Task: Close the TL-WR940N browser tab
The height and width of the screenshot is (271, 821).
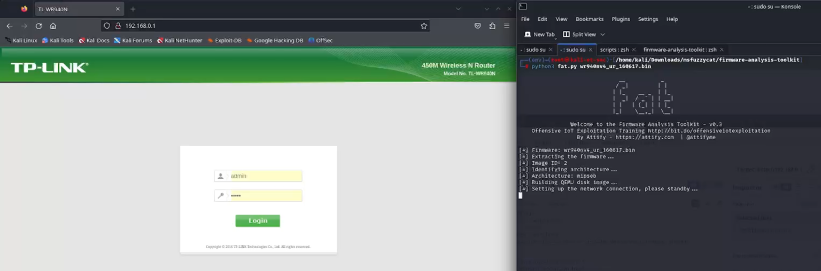Action: point(118,9)
